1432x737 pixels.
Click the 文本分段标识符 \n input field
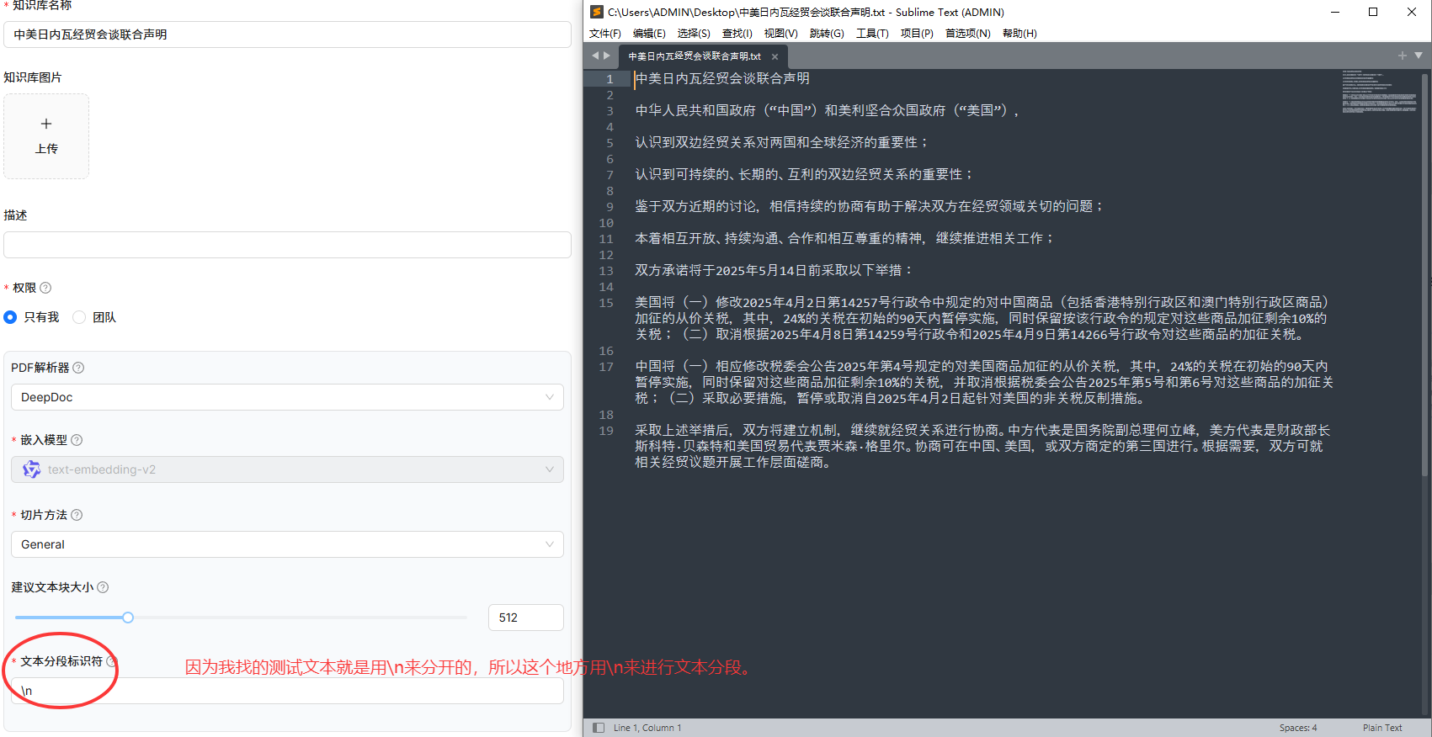coord(287,691)
